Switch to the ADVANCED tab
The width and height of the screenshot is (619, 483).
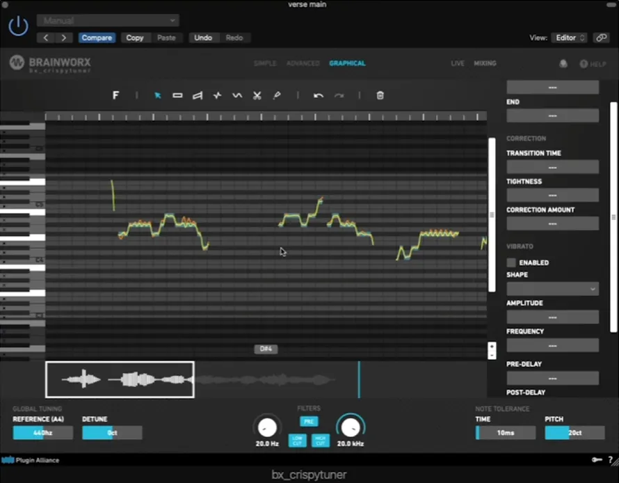tap(303, 63)
